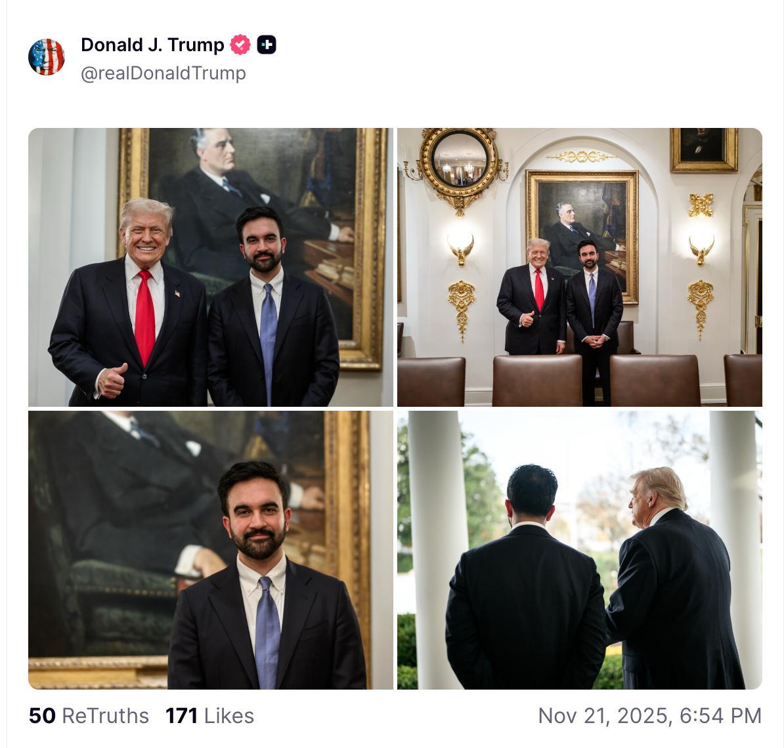Open top-left photo of two men

pos(211,267)
